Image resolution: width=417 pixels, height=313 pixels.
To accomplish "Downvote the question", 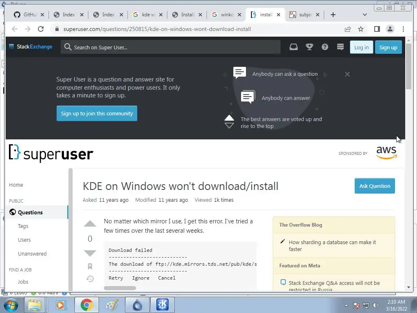I will (90, 253).
